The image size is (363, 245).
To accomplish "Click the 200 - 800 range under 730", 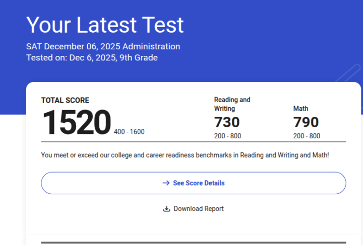I will (227, 136).
